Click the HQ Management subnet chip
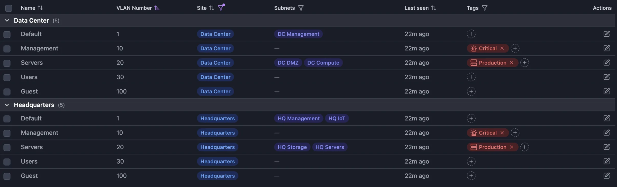The height and width of the screenshot is (187, 617). [299, 118]
